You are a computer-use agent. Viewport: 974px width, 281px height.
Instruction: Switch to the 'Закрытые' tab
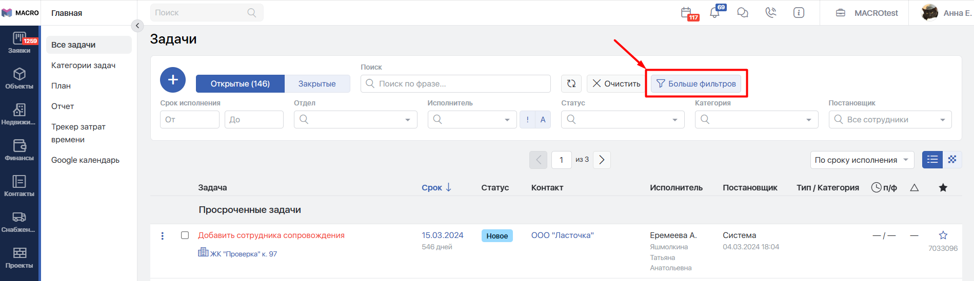tap(317, 84)
